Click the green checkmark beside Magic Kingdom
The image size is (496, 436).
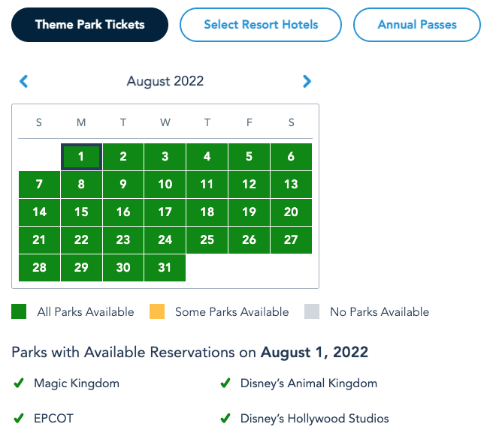click(x=19, y=383)
